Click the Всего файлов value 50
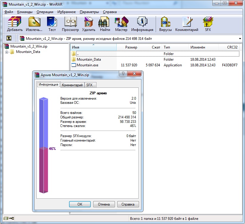Screen dimensions: 245x224 (134, 113)
